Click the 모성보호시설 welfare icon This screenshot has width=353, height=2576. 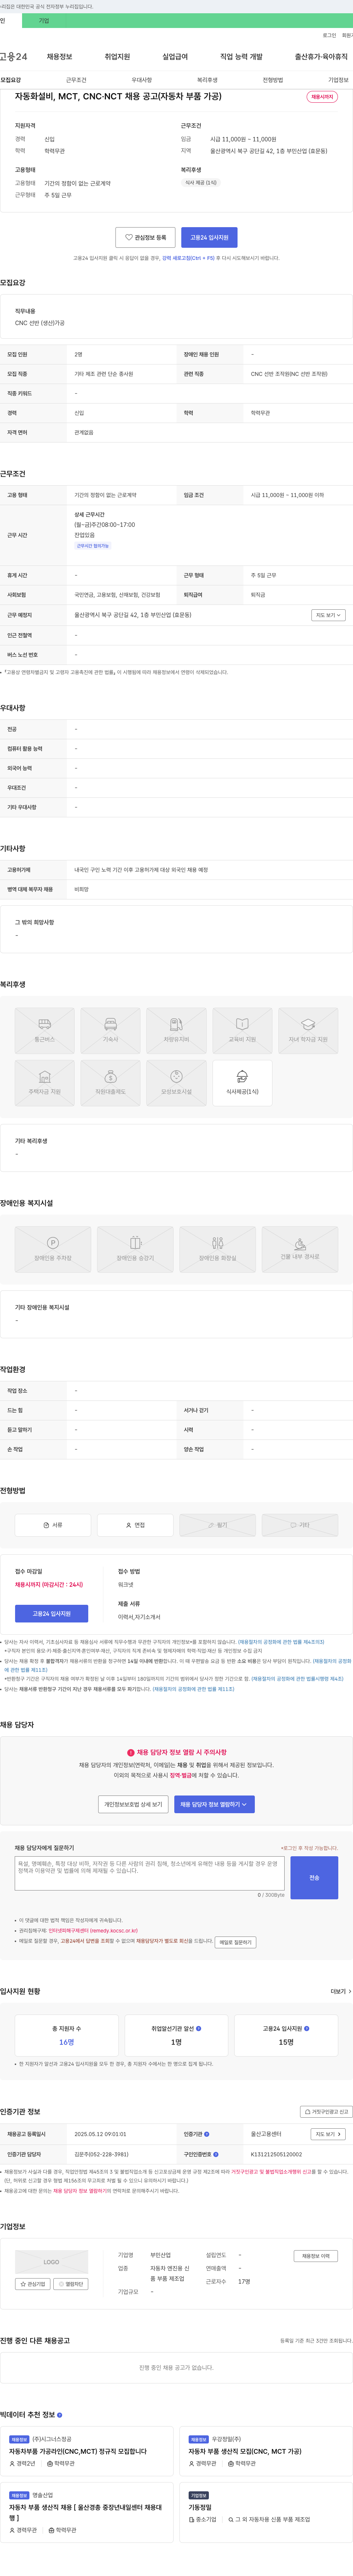pos(176,1083)
